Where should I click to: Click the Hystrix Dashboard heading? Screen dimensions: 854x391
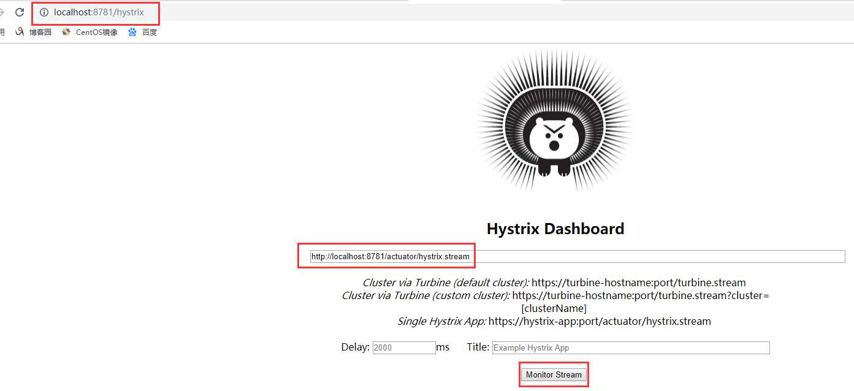(555, 229)
